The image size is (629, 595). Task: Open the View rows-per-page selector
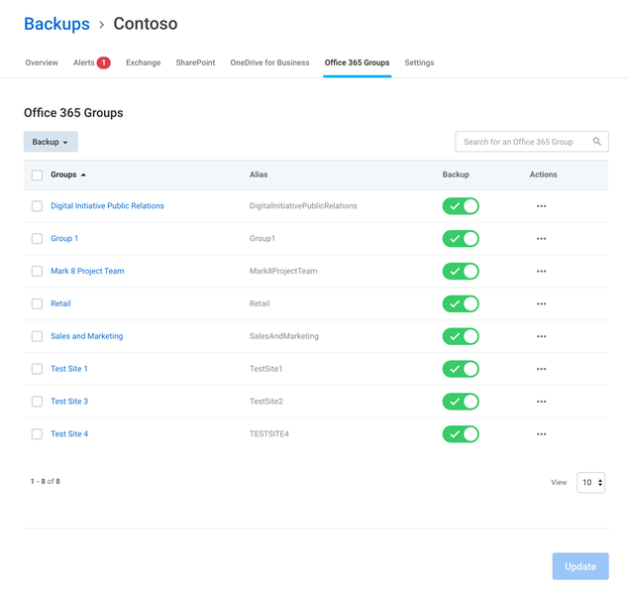click(590, 482)
